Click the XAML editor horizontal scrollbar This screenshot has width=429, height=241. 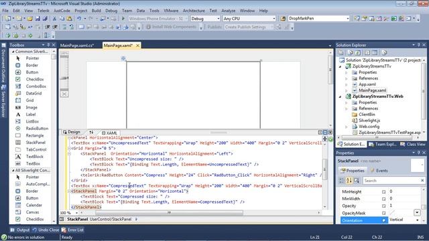point(169,213)
